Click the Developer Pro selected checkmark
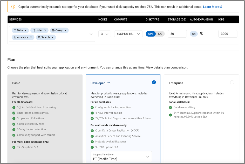245x164 pixels. pos(154,82)
